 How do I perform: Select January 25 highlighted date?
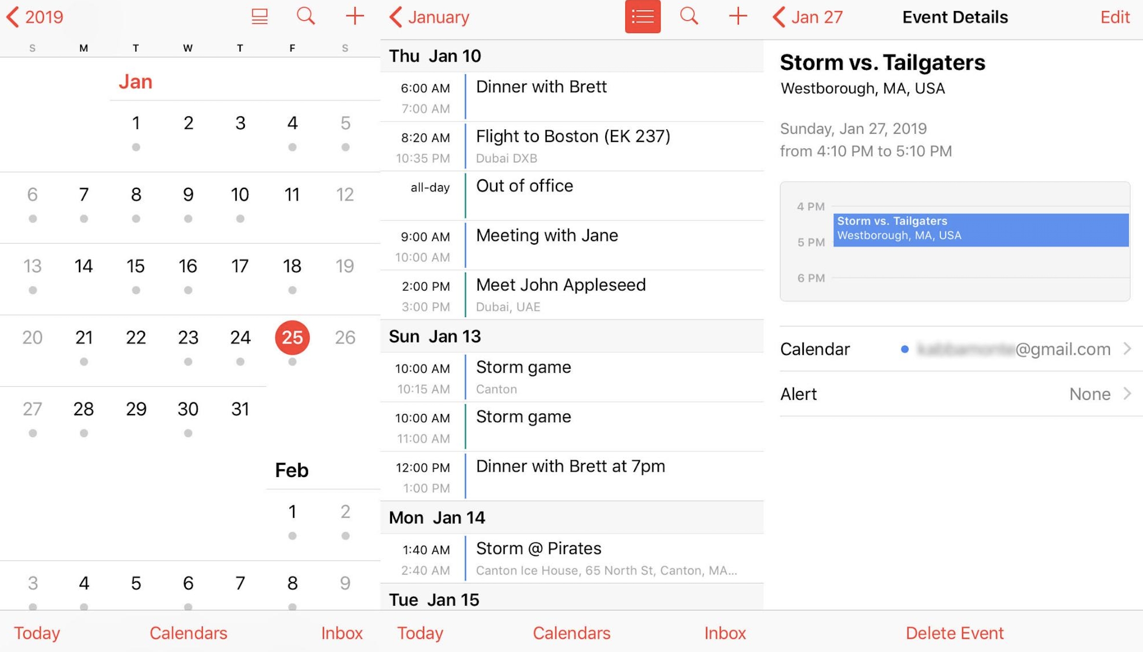291,337
